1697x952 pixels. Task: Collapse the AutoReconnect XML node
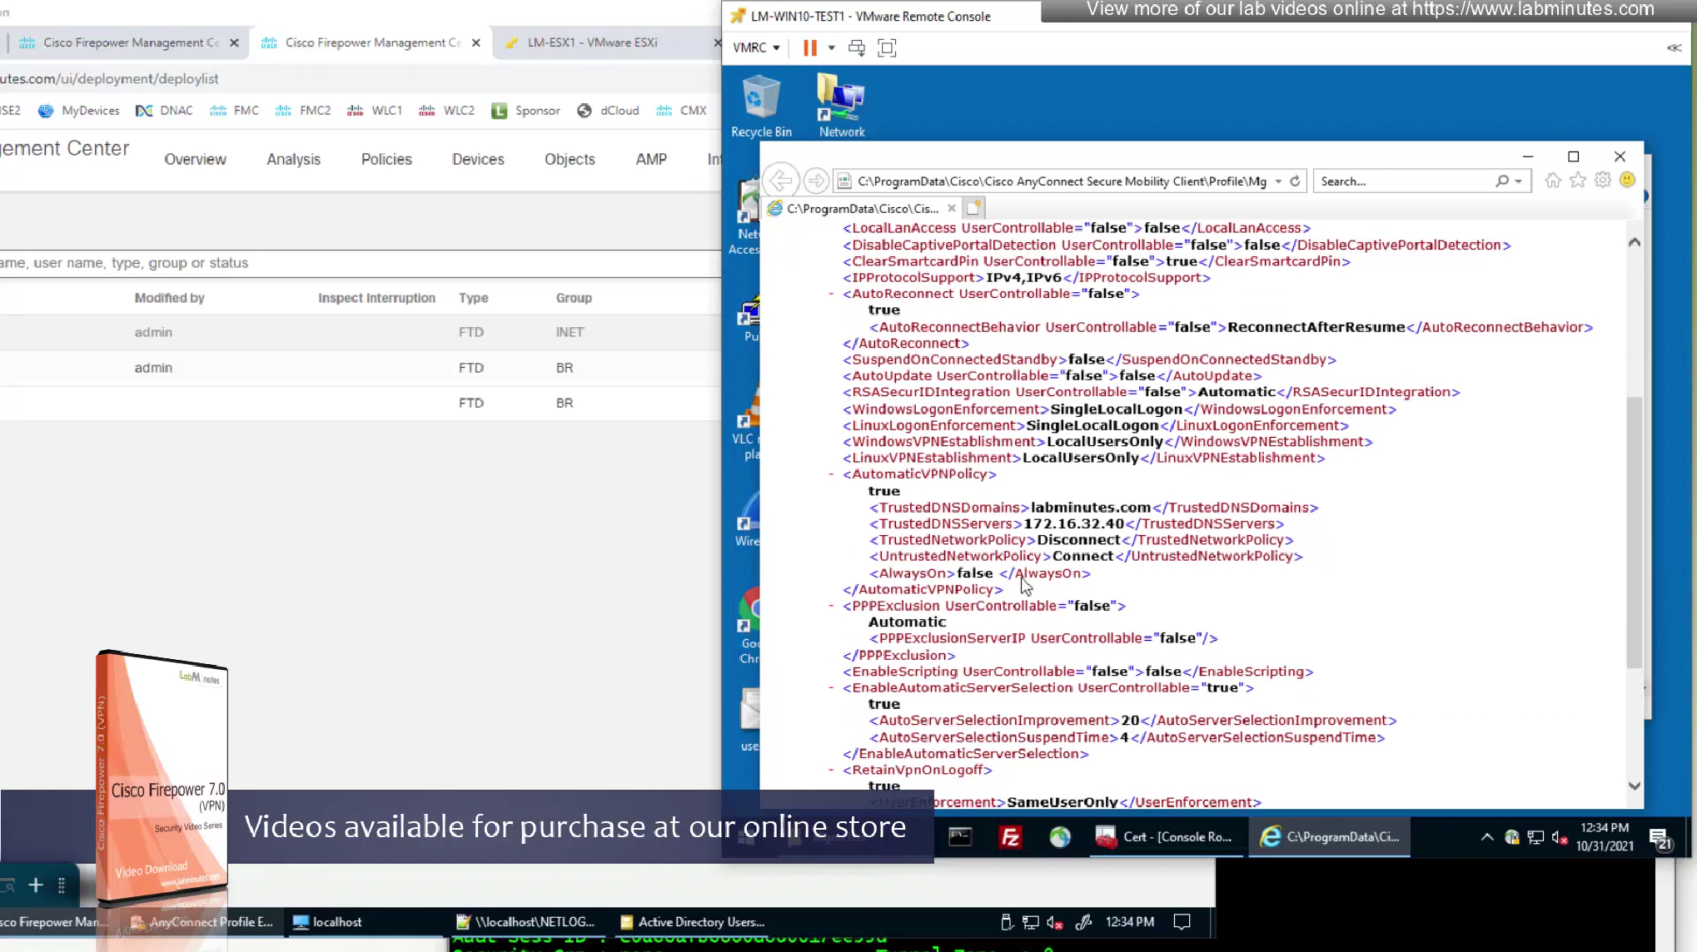pyautogui.click(x=831, y=294)
